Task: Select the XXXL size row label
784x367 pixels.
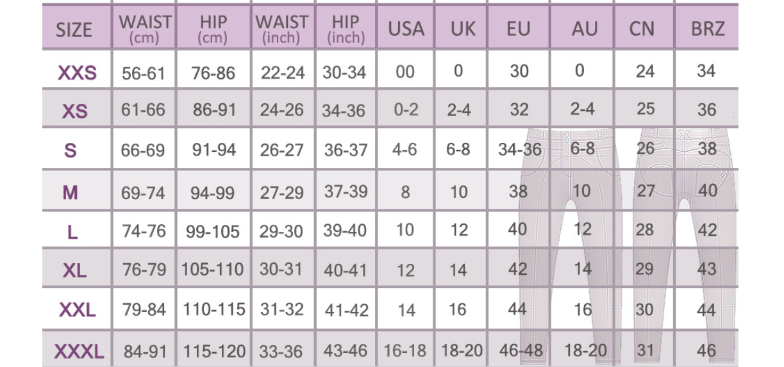Action: point(79,351)
